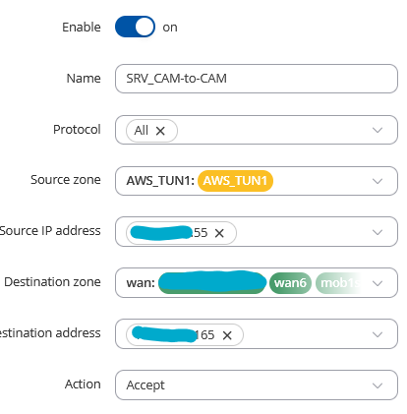Viewport: 407px width, 414px height.
Task: Click the Name field with SRV_CAM-to-CAM
Action: tap(257, 79)
